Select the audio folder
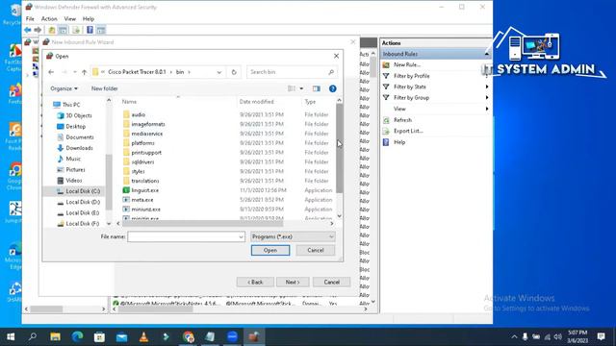This screenshot has width=616, height=346. point(139,114)
